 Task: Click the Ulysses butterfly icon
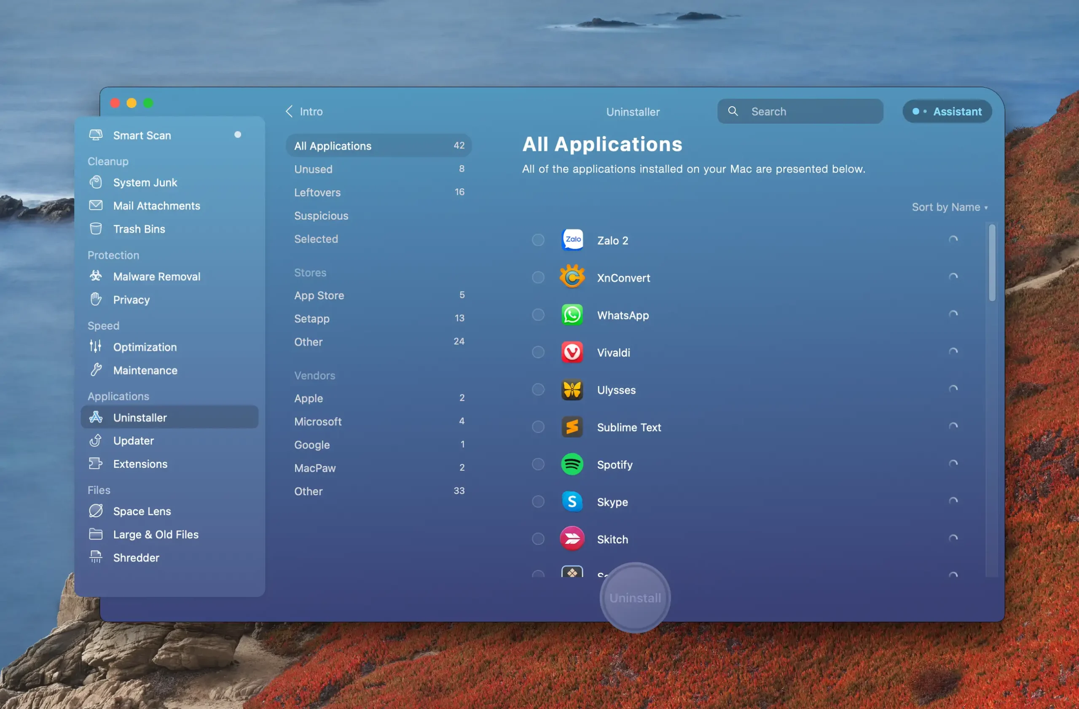[572, 389]
